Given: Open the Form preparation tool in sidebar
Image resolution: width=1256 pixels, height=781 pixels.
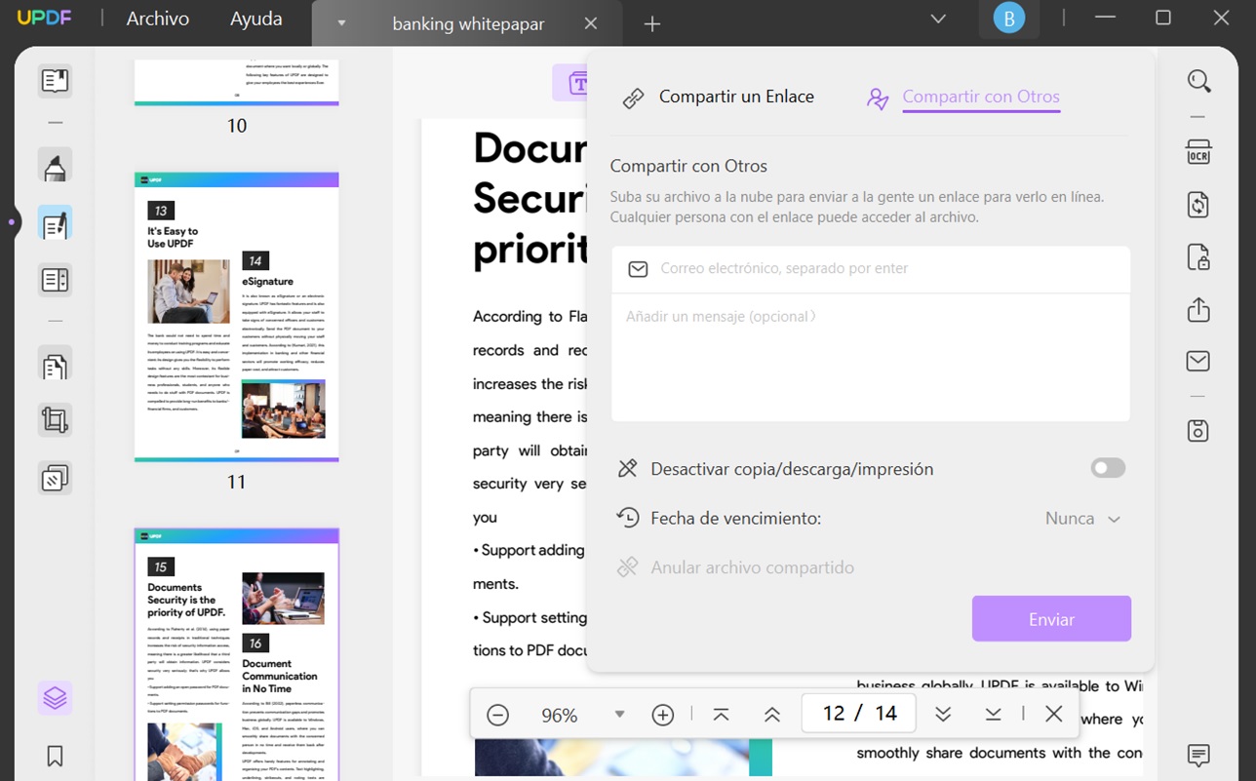Looking at the screenshot, I should click(x=55, y=280).
